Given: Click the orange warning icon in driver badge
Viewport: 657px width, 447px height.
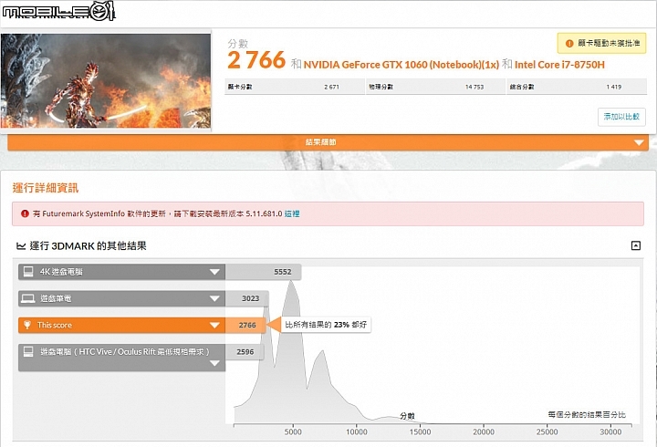Looking at the screenshot, I should click(x=569, y=44).
